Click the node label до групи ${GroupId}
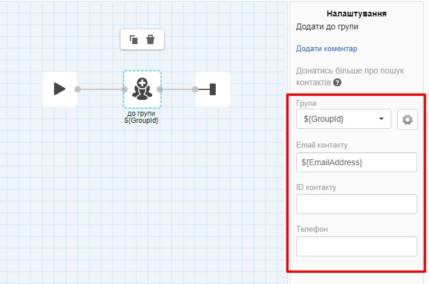Image resolution: width=429 pixels, height=284 pixels. 142,116
